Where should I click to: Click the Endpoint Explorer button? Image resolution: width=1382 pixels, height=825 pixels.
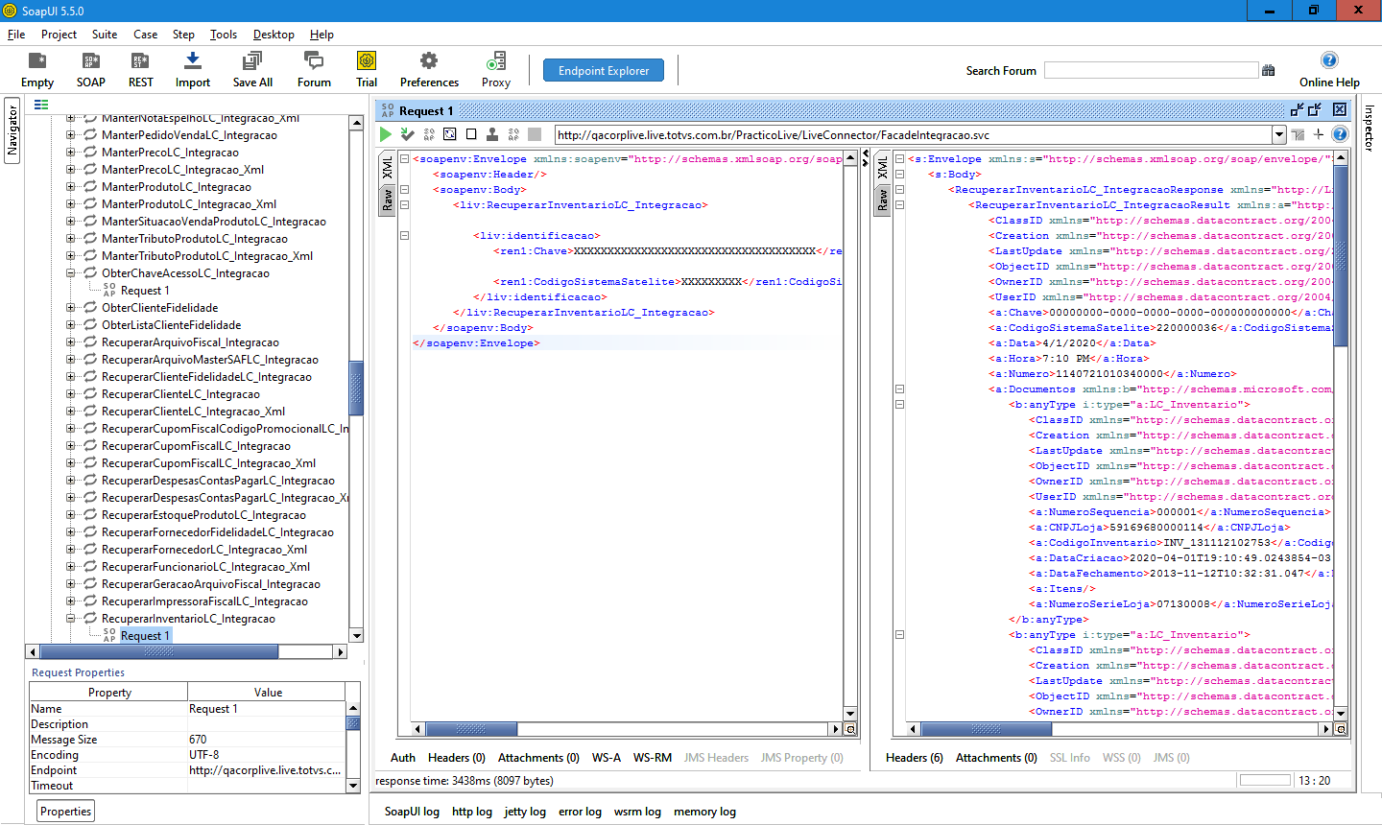click(x=604, y=71)
